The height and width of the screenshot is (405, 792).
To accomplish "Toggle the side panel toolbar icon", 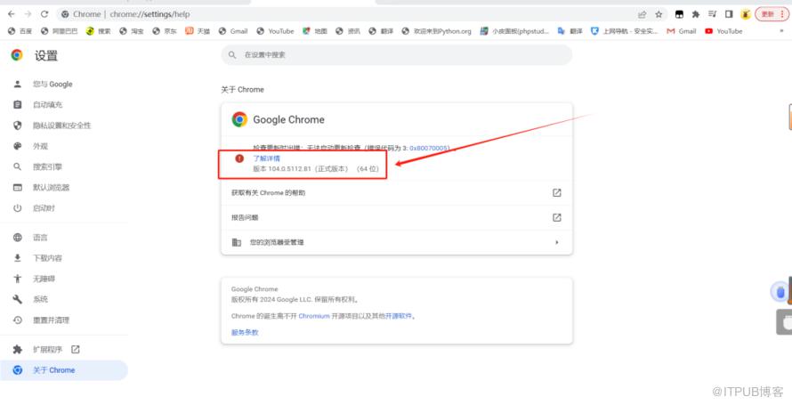I will pos(728,14).
